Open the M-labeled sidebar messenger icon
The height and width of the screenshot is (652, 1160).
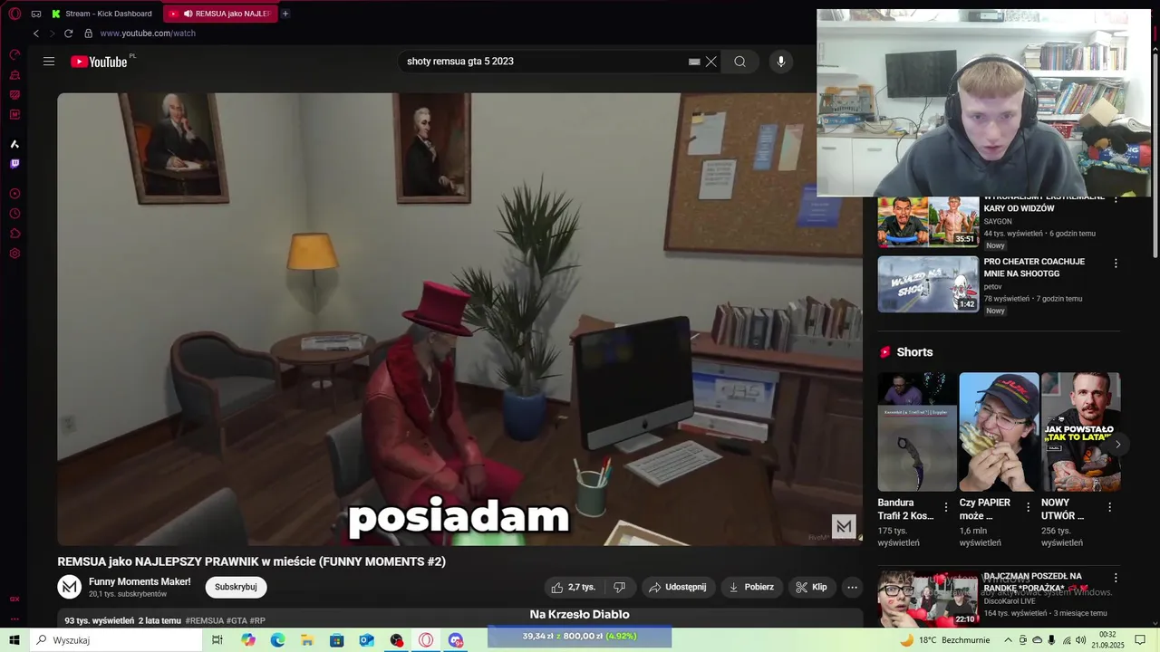(14, 115)
